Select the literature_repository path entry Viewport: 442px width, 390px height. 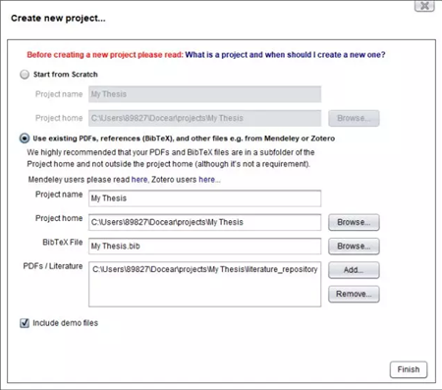pyautogui.click(x=205, y=269)
